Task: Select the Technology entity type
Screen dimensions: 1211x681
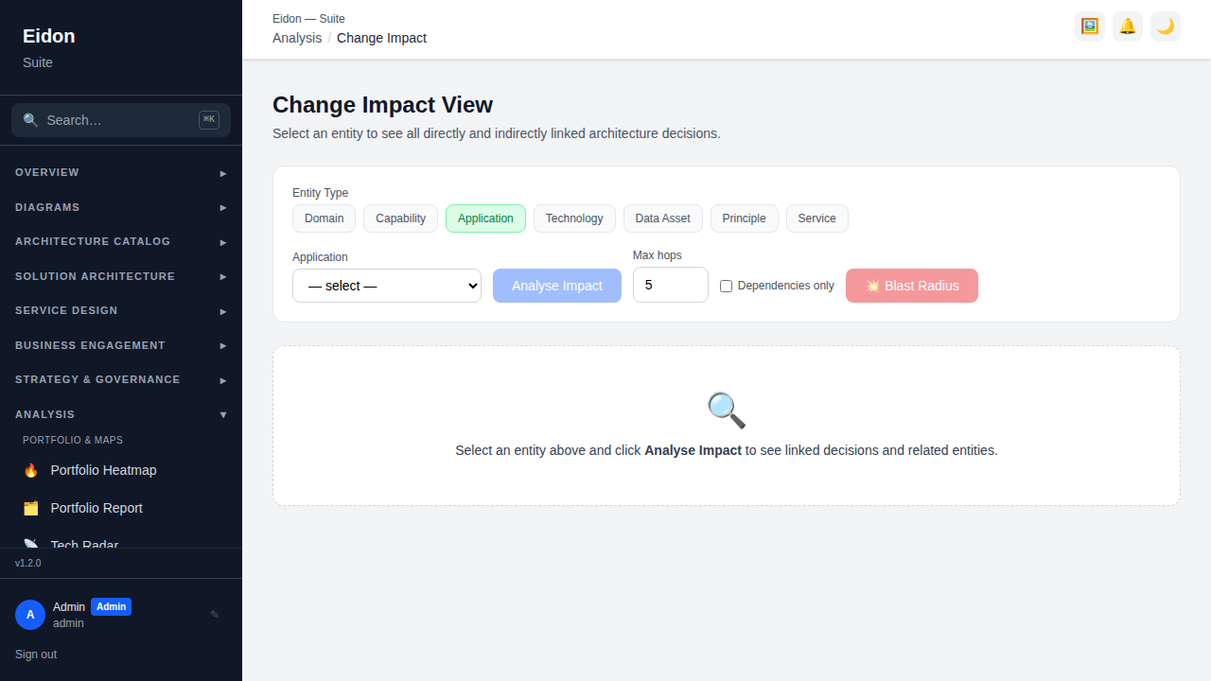Action: pyautogui.click(x=574, y=218)
